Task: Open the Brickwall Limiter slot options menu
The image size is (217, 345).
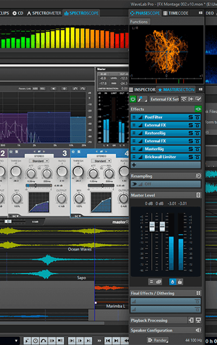Action: pyautogui.click(x=134, y=157)
